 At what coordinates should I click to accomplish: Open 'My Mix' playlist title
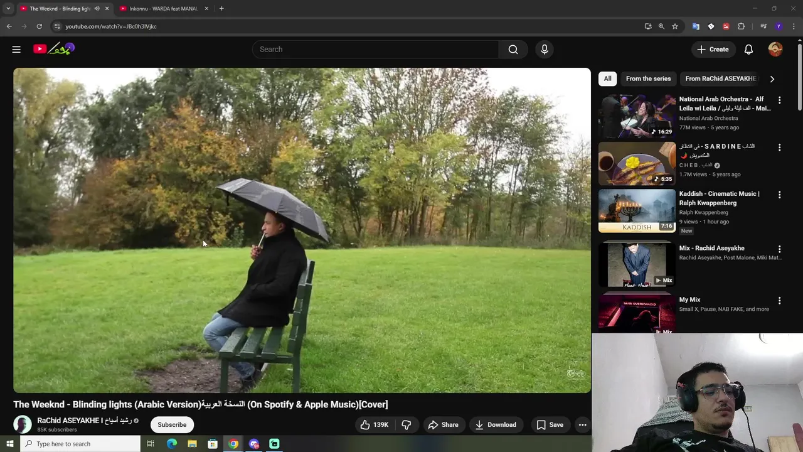click(x=689, y=300)
